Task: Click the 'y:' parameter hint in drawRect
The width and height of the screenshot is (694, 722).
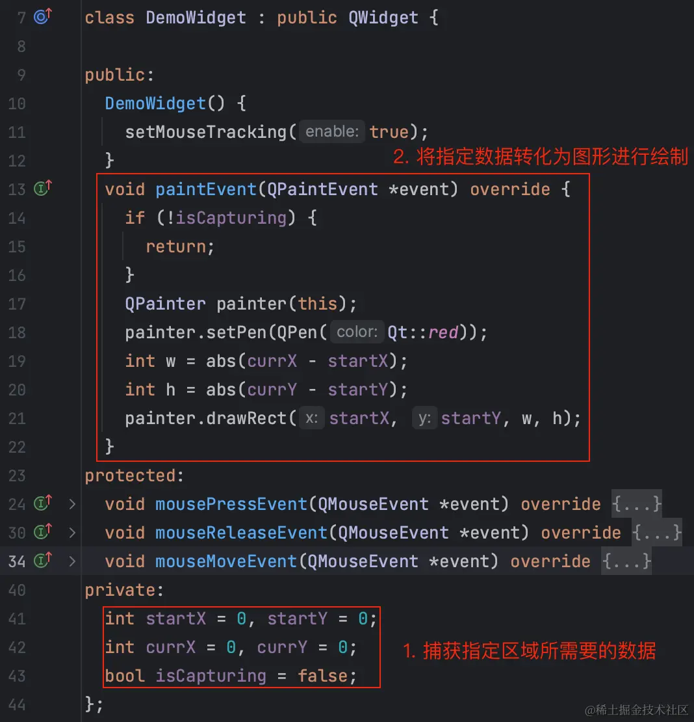Action: click(424, 418)
